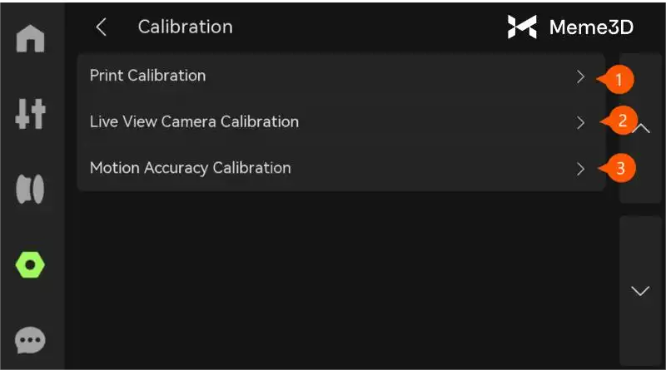The height and width of the screenshot is (370, 666).
Task: Open Live View Camera Calibration
Action: point(194,121)
